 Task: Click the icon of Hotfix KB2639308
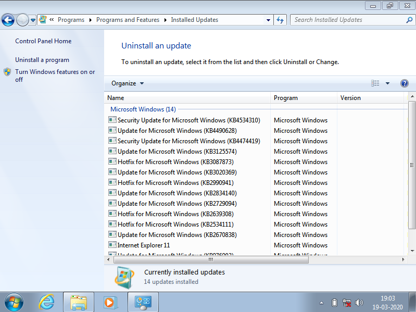112,214
